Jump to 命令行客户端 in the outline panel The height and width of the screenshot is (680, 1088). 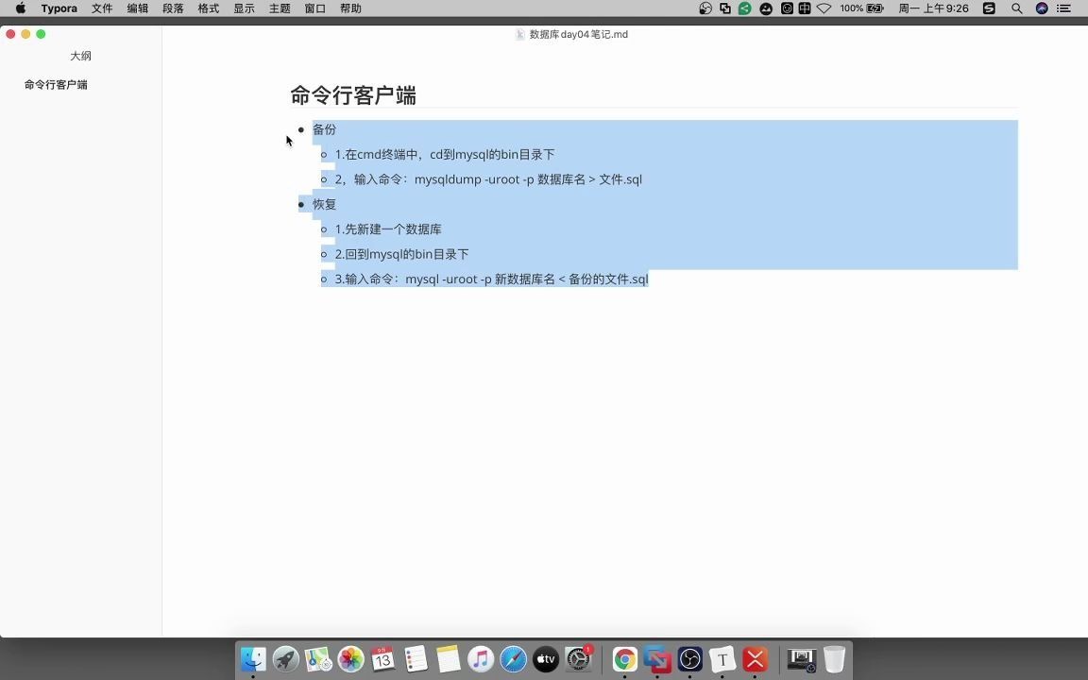tap(55, 84)
